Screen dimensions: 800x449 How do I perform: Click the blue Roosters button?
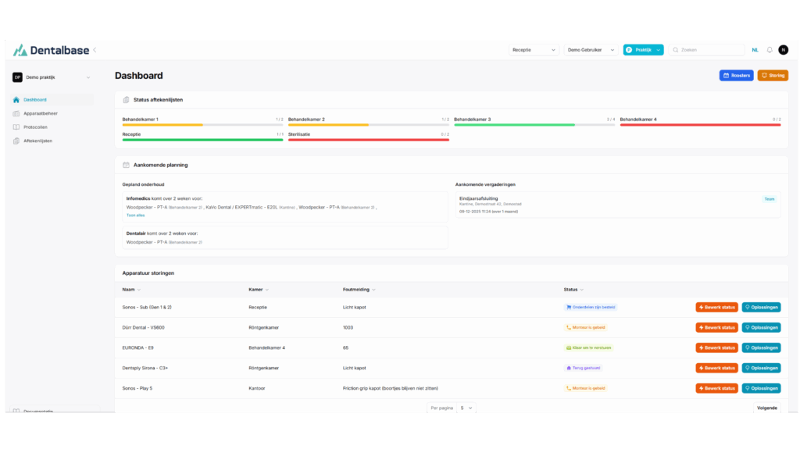pos(736,76)
